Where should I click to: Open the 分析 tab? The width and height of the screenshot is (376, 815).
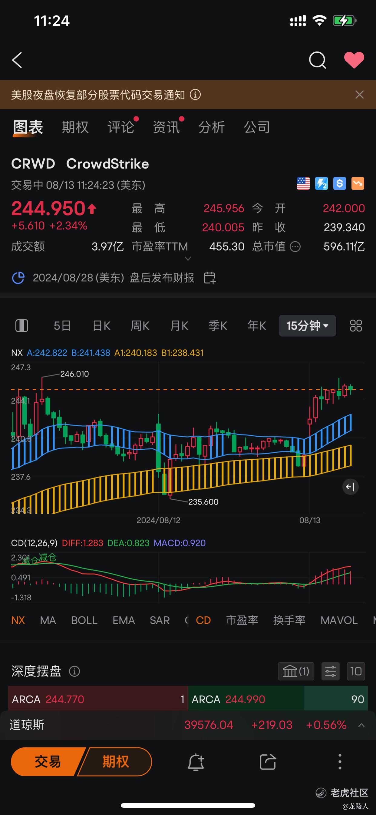[x=211, y=128]
